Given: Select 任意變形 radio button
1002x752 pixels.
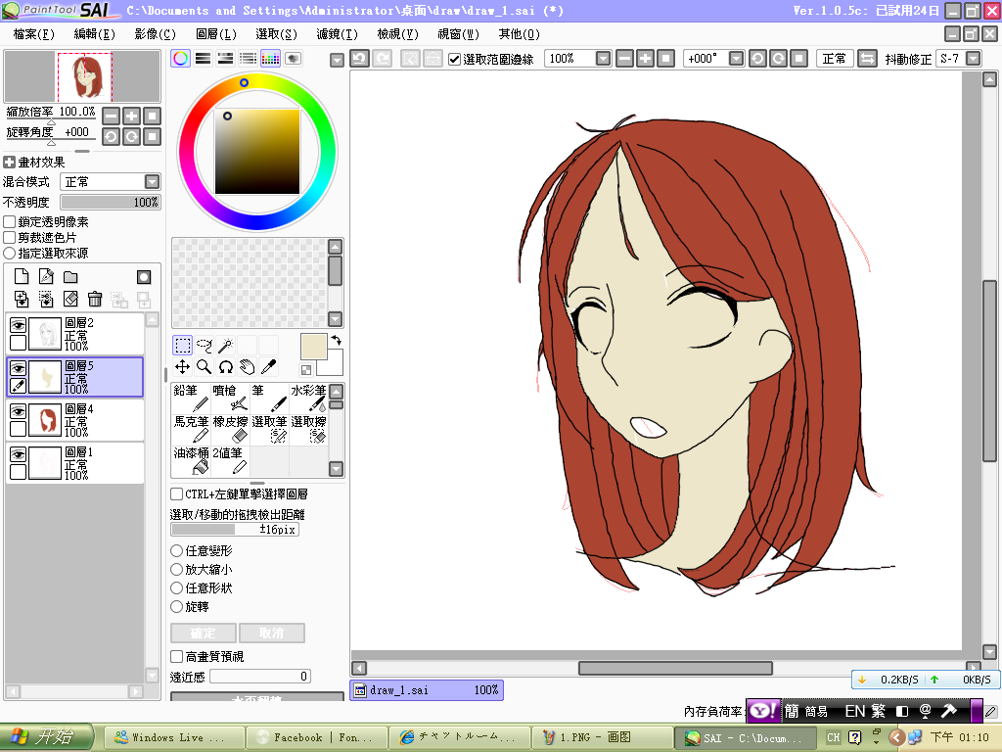Looking at the screenshot, I should click(x=177, y=550).
